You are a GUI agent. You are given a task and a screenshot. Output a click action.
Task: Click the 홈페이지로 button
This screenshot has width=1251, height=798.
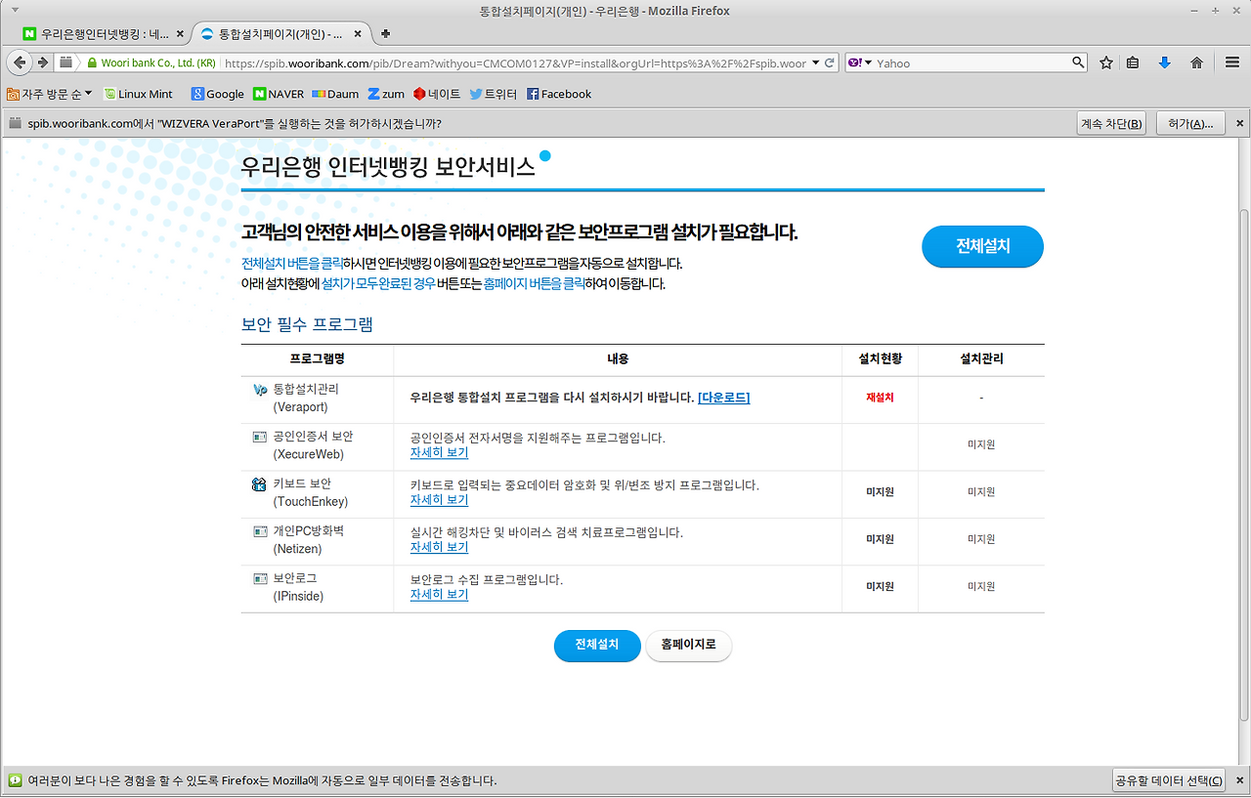(688, 646)
